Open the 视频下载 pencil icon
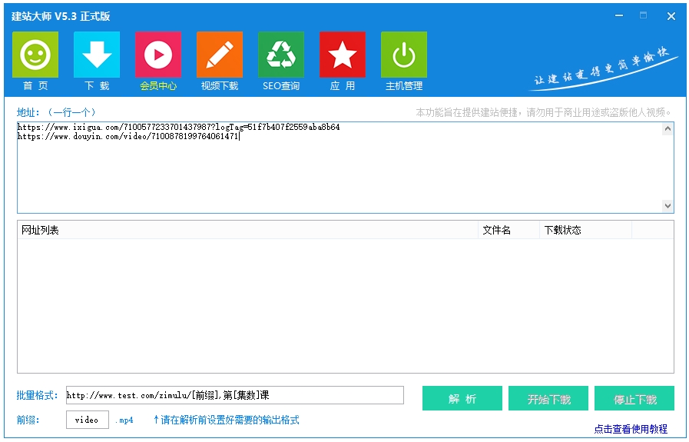Viewport: 689px width, 442px height. pyautogui.click(x=220, y=55)
